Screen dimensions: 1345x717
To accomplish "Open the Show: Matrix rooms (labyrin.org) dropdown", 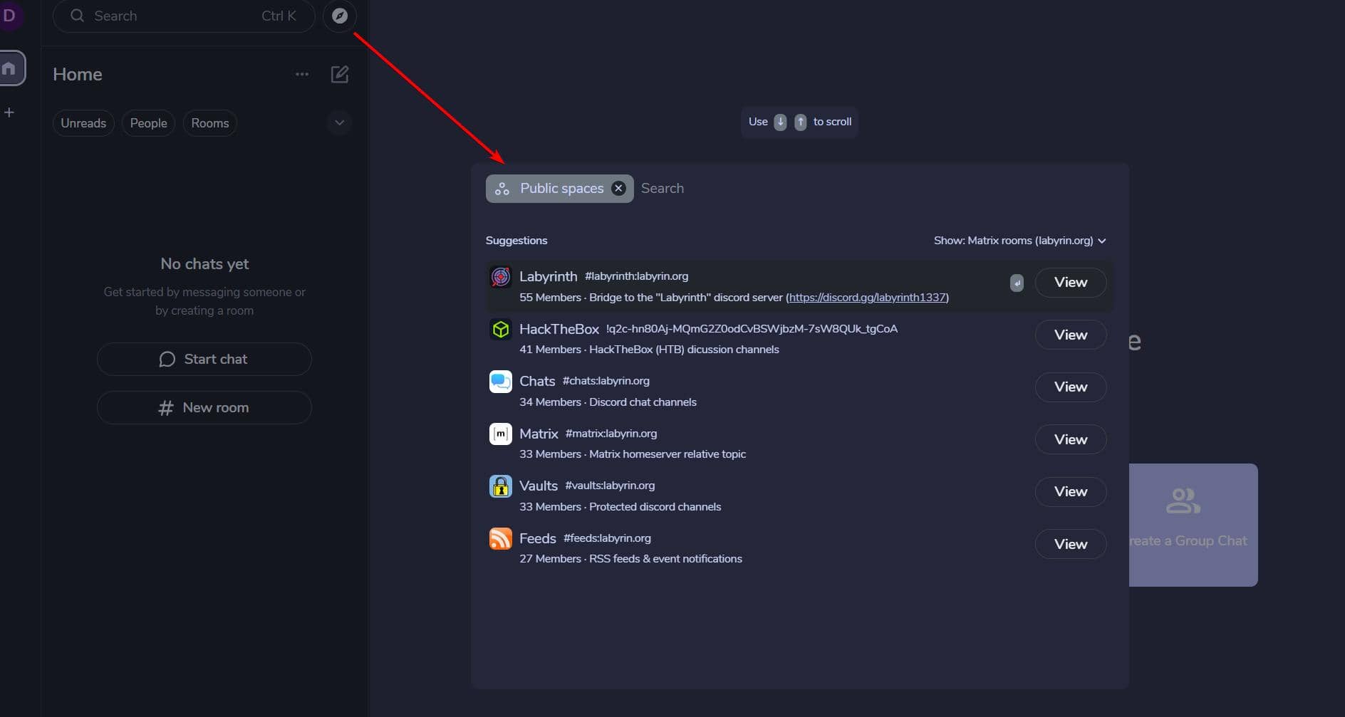I will click(1020, 241).
